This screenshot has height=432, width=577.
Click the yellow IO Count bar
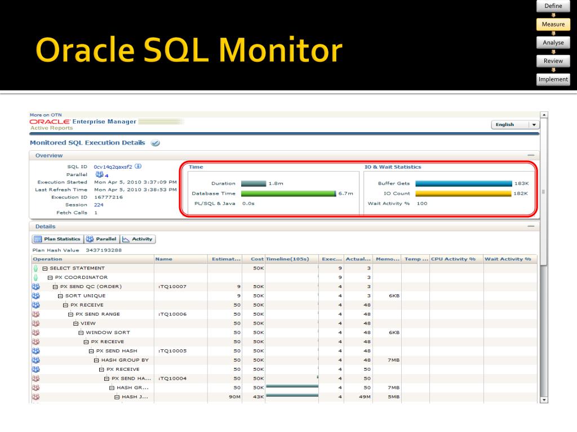point(463,193)
